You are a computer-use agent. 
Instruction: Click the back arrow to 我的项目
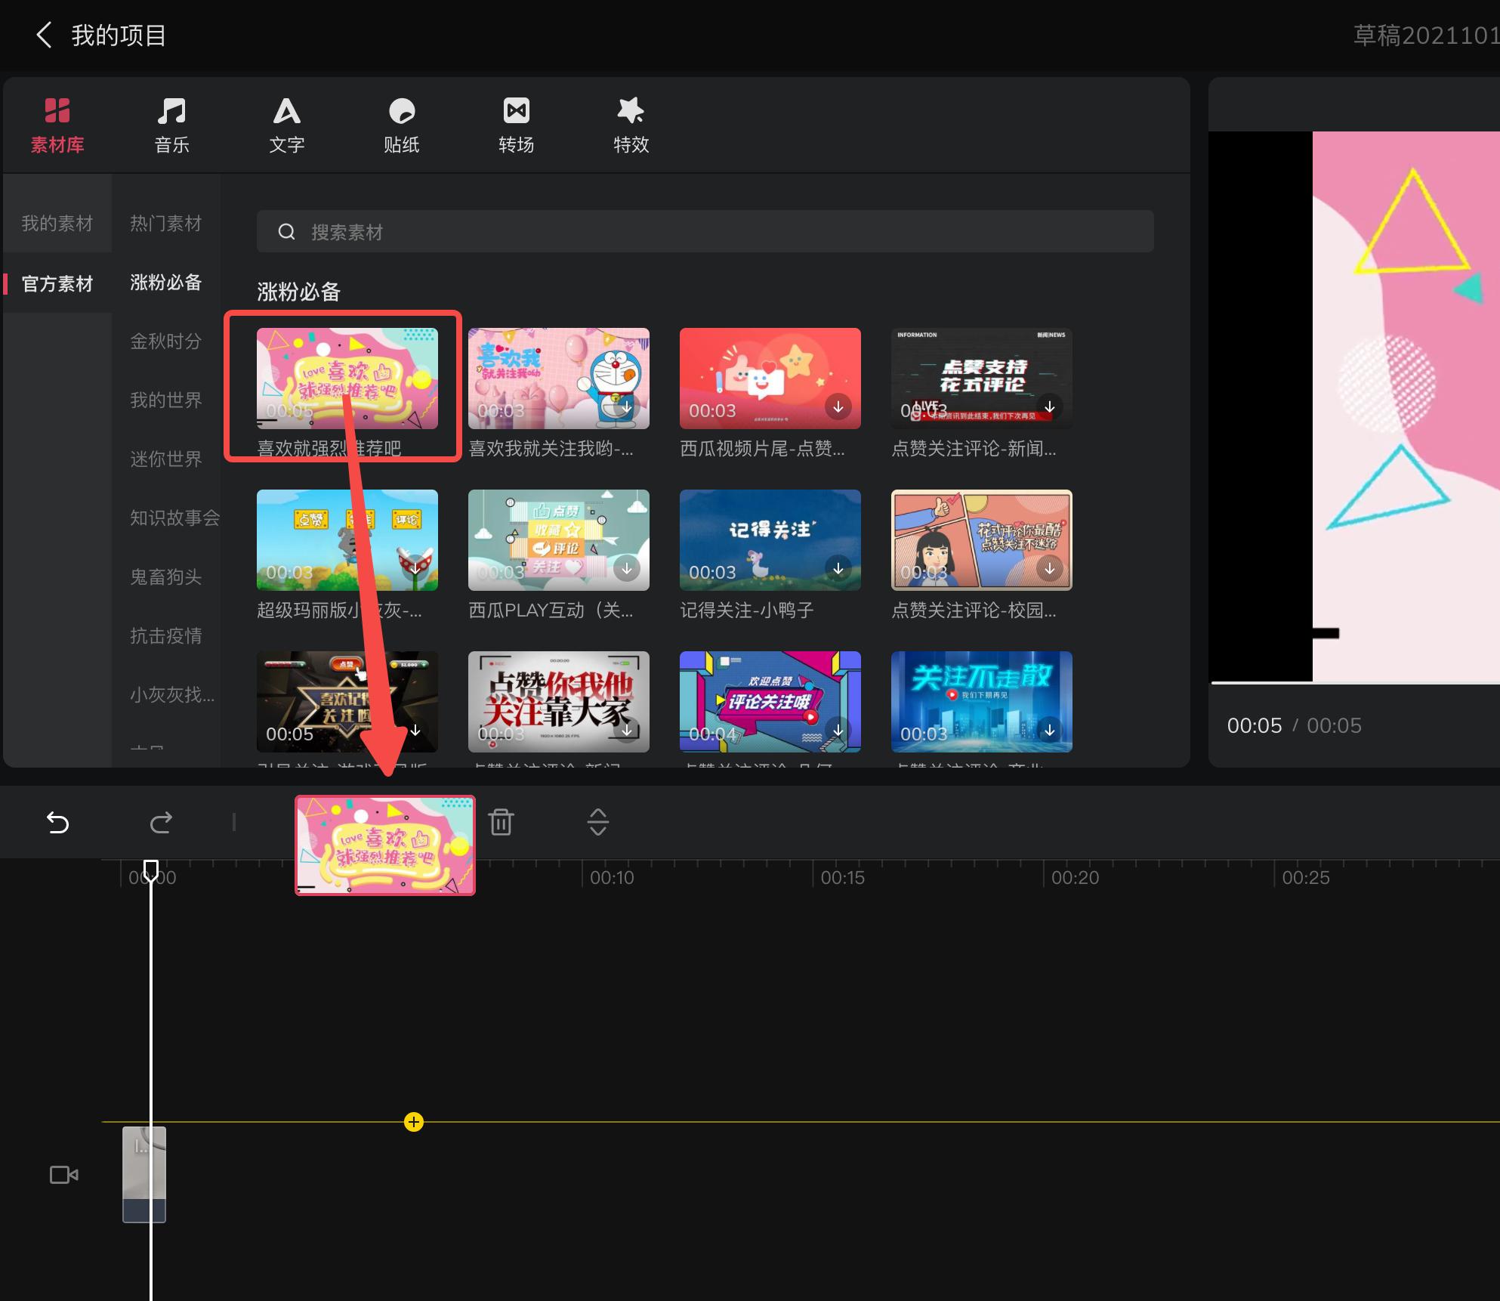(x=45, y=35)
